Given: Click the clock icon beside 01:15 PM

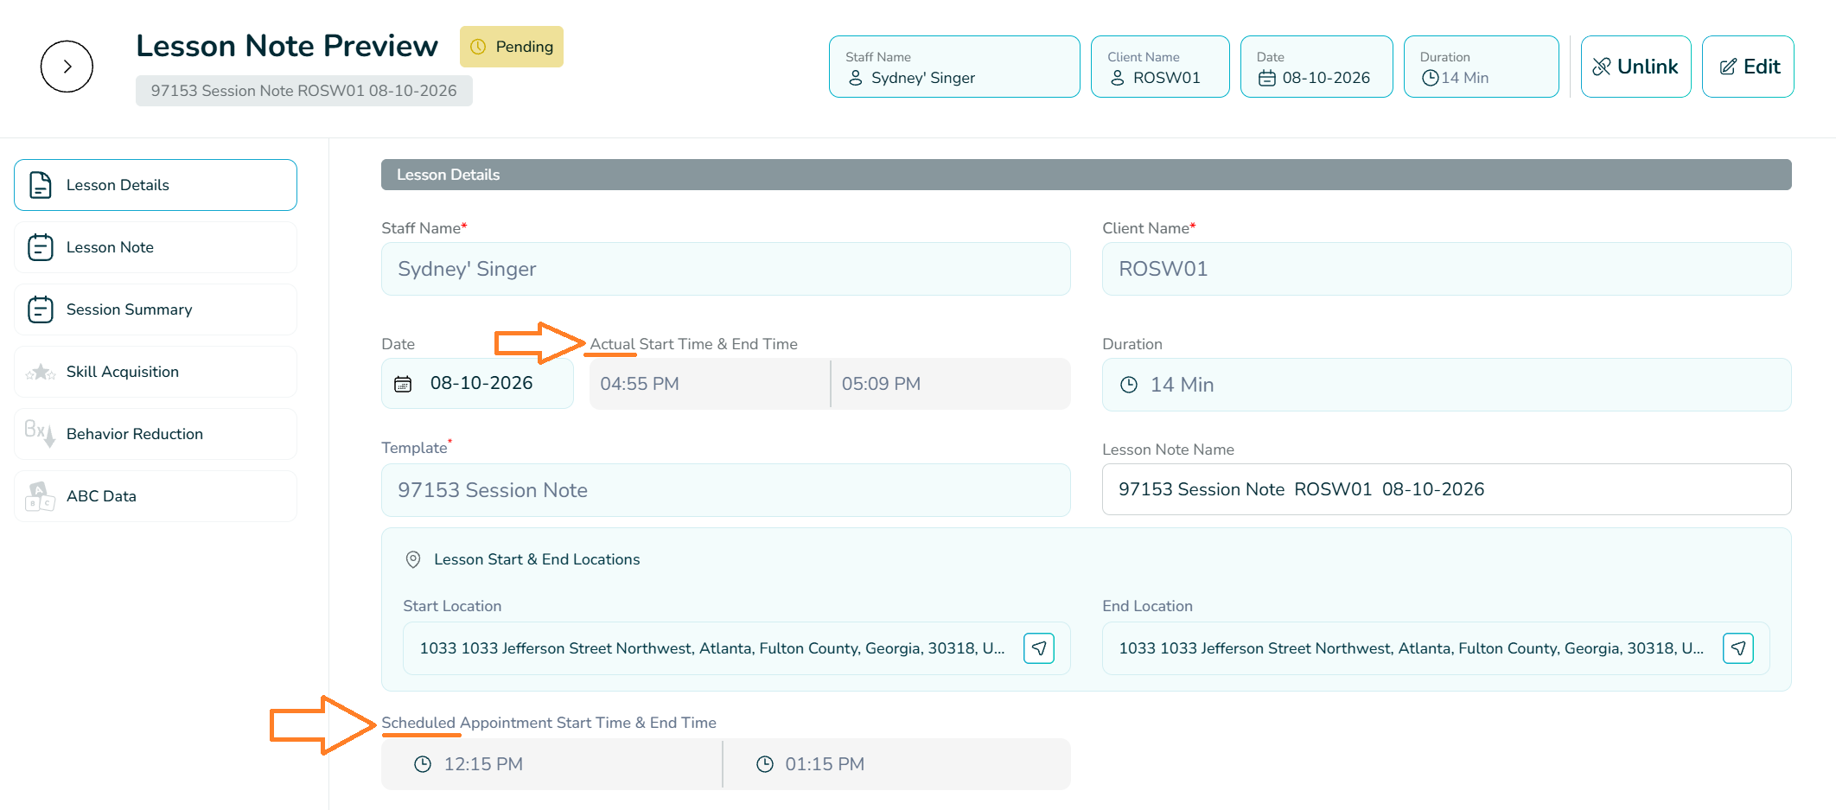Looking at the screenshot, I should (x=765, y=764).
